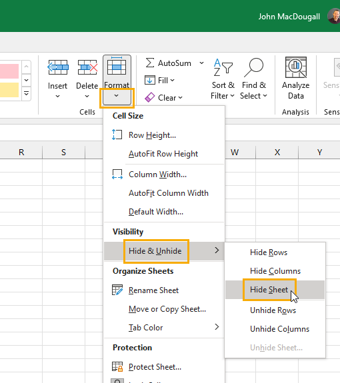Screen dimensions: 340x383
Task: Choose AutoFit Row Height
Action: 164,154
